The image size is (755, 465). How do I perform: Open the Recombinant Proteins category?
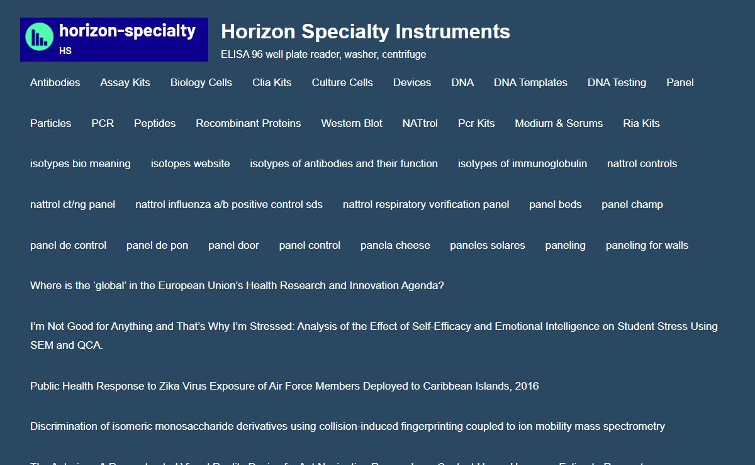[249, 123]
